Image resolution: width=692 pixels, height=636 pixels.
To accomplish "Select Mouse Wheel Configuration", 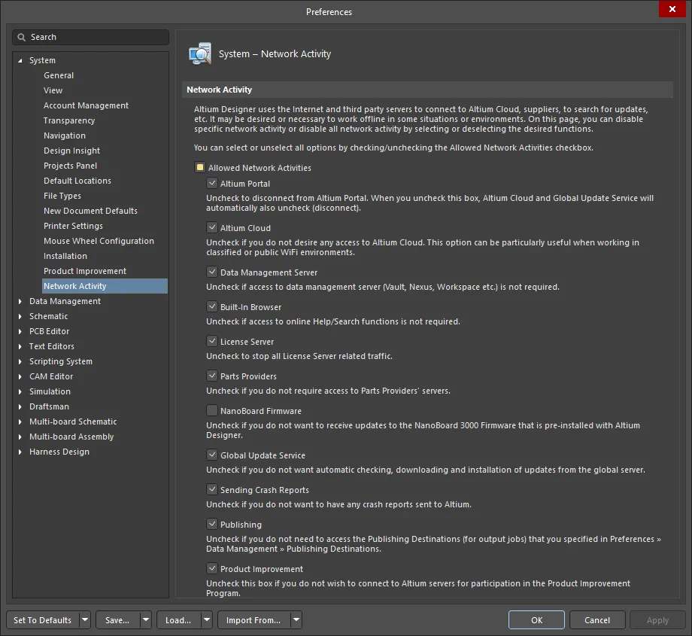I will 99,240.
